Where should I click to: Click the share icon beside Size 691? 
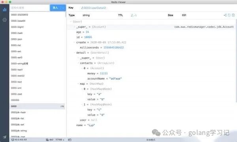pyautogui.click(x=225, y=15)
